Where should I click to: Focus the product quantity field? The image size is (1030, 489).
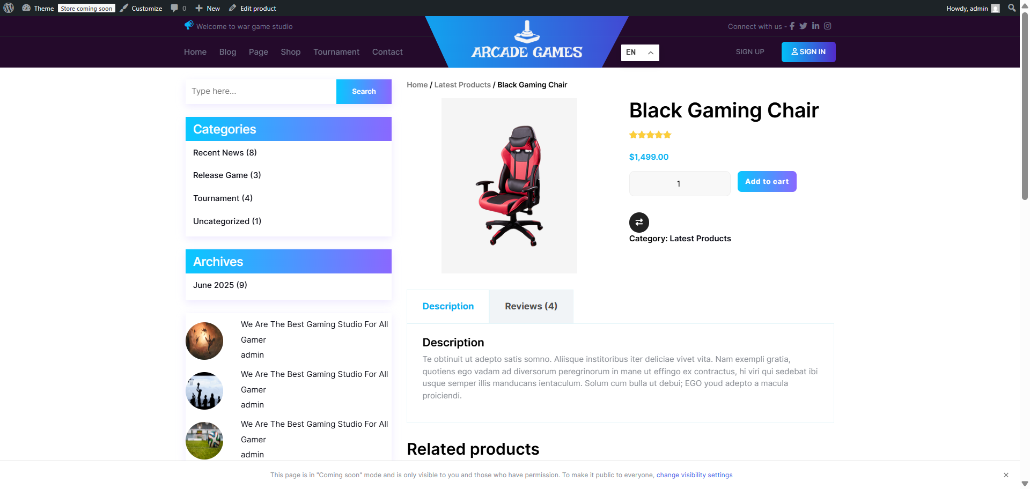pos(679,183)
